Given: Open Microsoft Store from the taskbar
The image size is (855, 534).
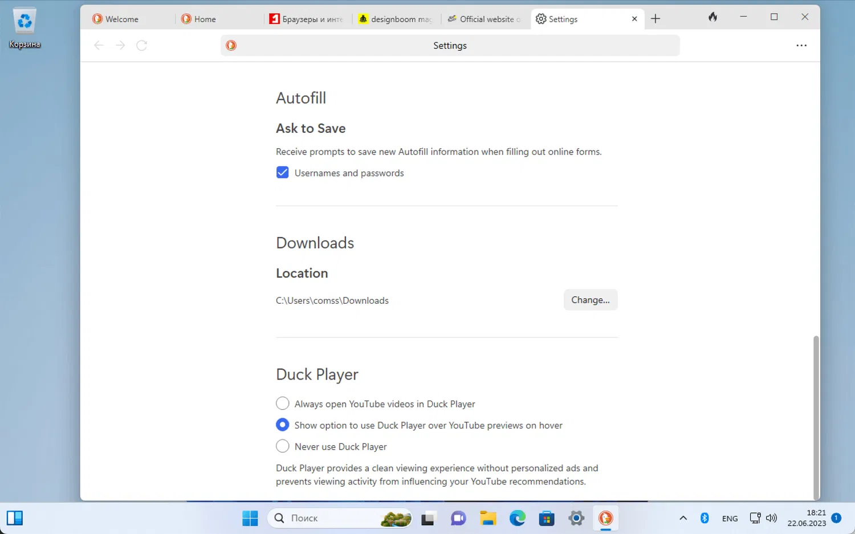Looking at the screenshot, I should click(x=547, y=518).
